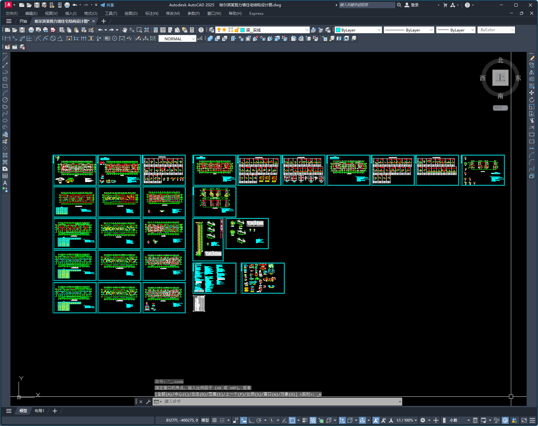538x426 pixels.
Task: Toggle snap mode dots in status bar
Action: [222, 420]
